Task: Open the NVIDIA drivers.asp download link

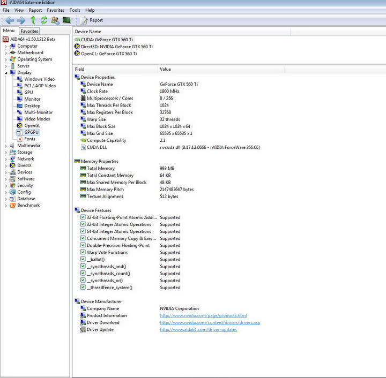Action: pos(210,322)
